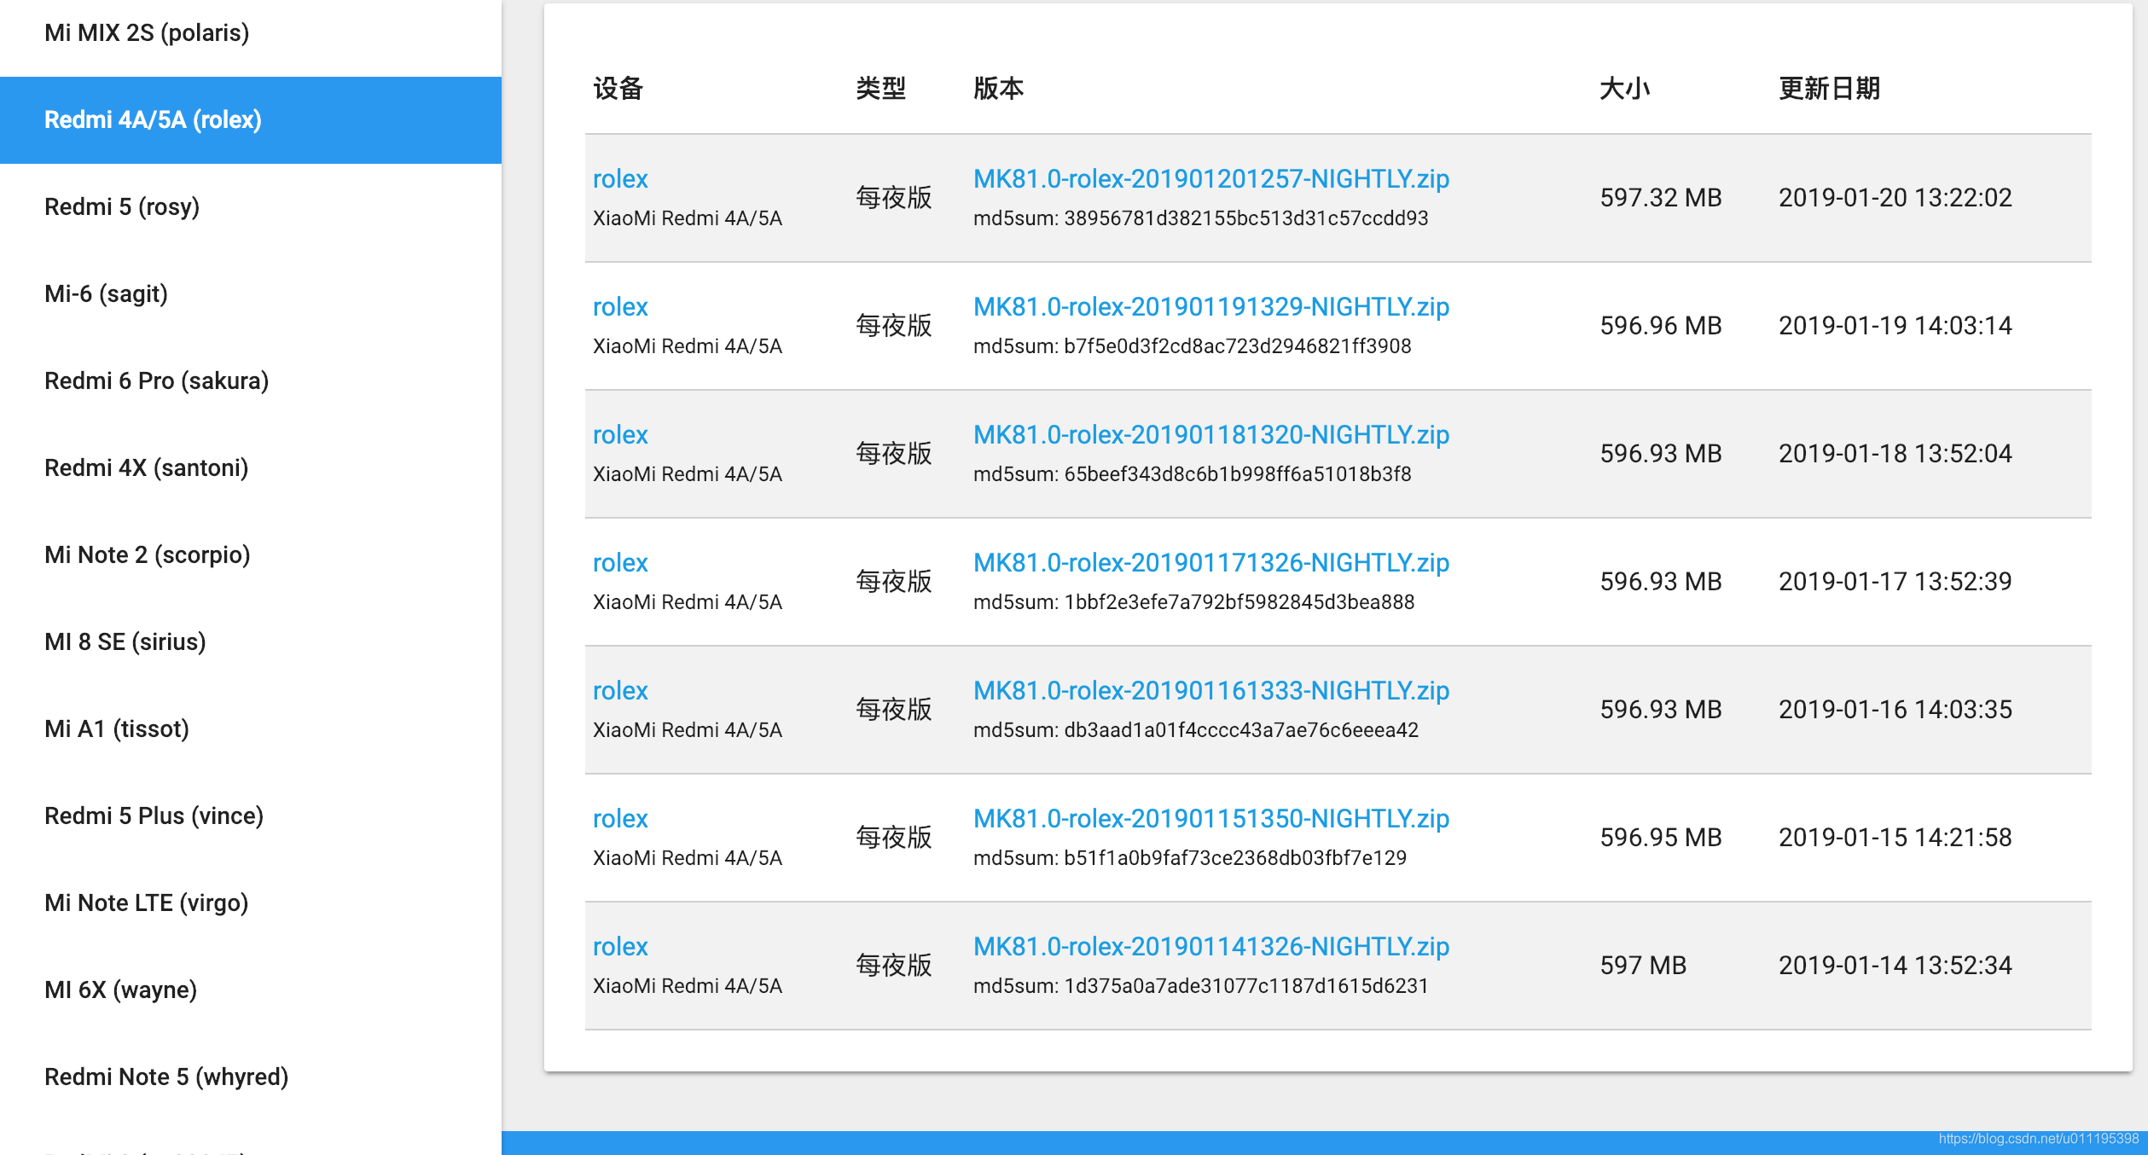Screen dimensions: 2148x1155
Task: Select md5sum 1bbf2e3efe7a792bf5982845d3bea888 text
Action: point(1194,601)
